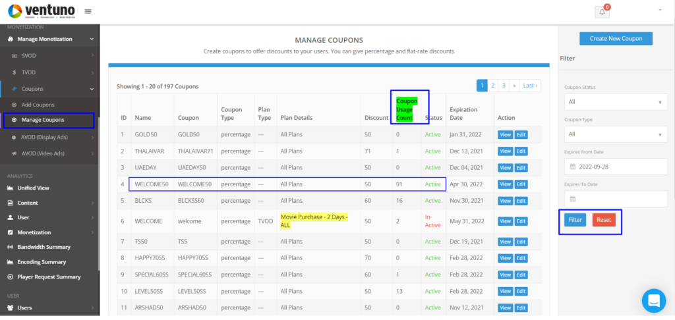
Task: Click the Users group icon
Action: (10, 308)
